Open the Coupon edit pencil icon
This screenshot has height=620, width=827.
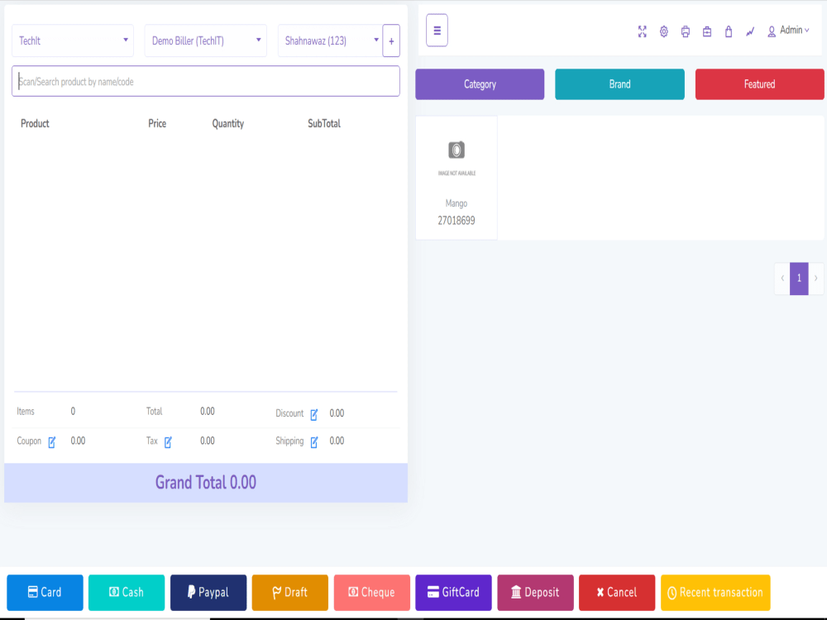[x=50, y=441]
